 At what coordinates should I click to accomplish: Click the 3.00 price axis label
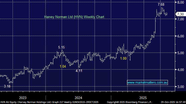click(179, 87)
